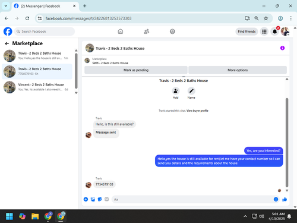Click the chat messages scrollbar thumb
Viewport: 297px width, 223px height.
point(287,142)
